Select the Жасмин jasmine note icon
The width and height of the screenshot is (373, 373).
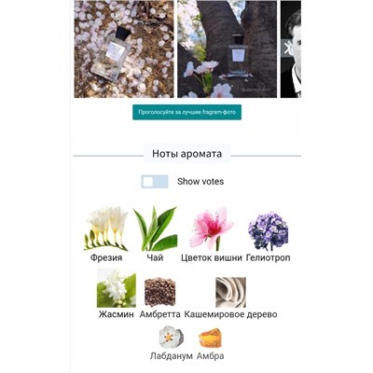click(117, 288)
